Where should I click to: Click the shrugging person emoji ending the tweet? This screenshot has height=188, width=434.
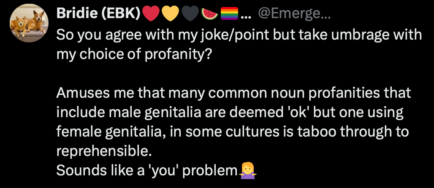pyautogui.click(x=248, y=170)
